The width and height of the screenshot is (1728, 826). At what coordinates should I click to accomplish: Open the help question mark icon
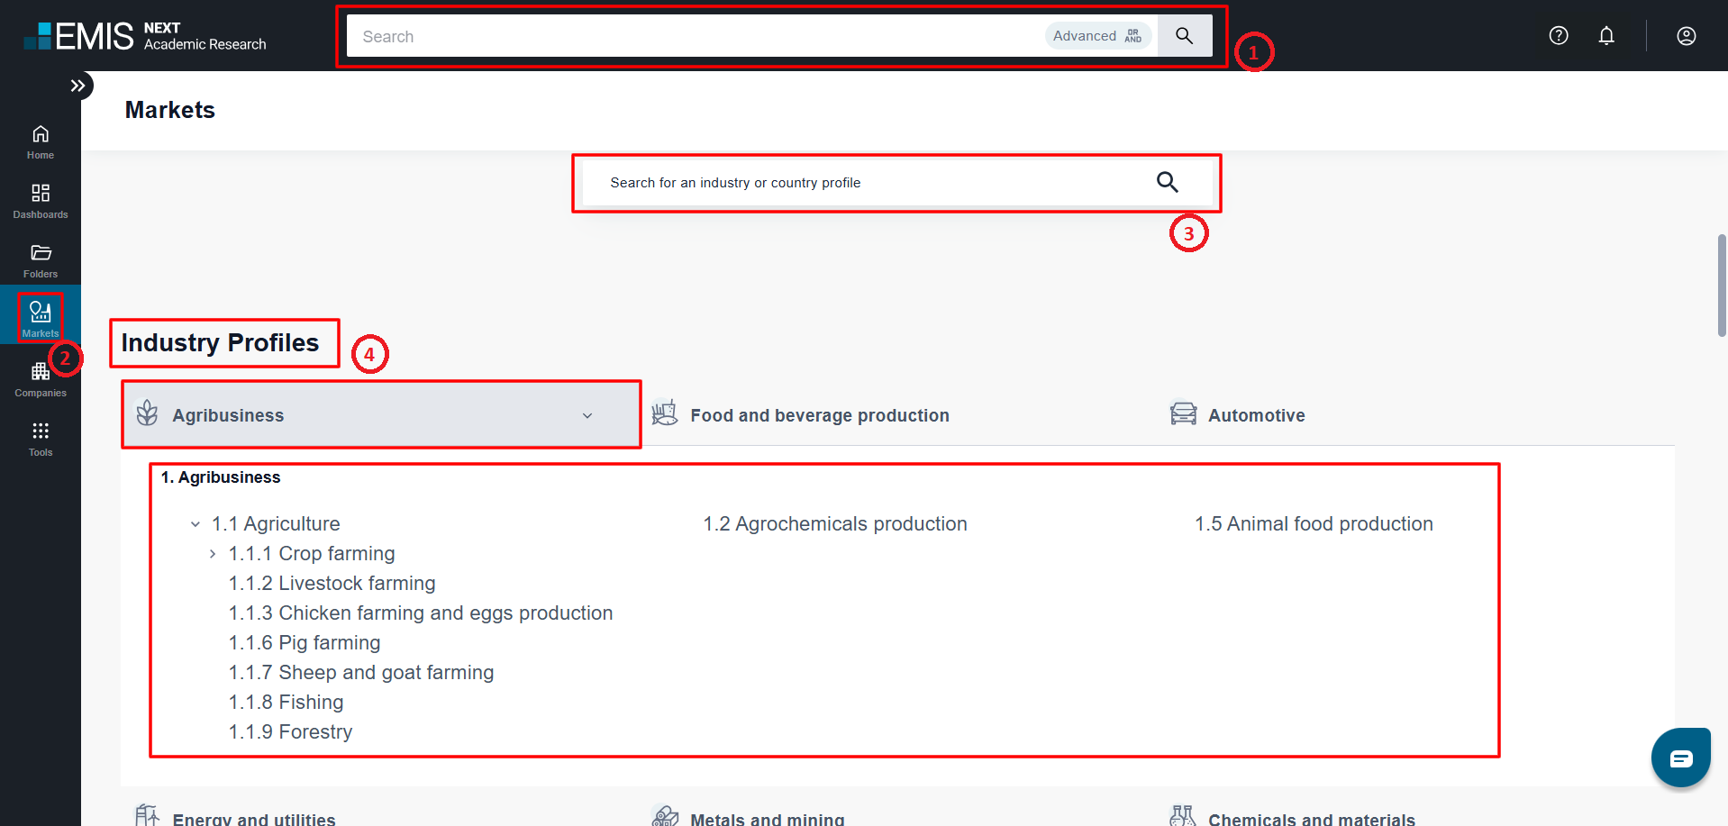tap(1559, 35)
